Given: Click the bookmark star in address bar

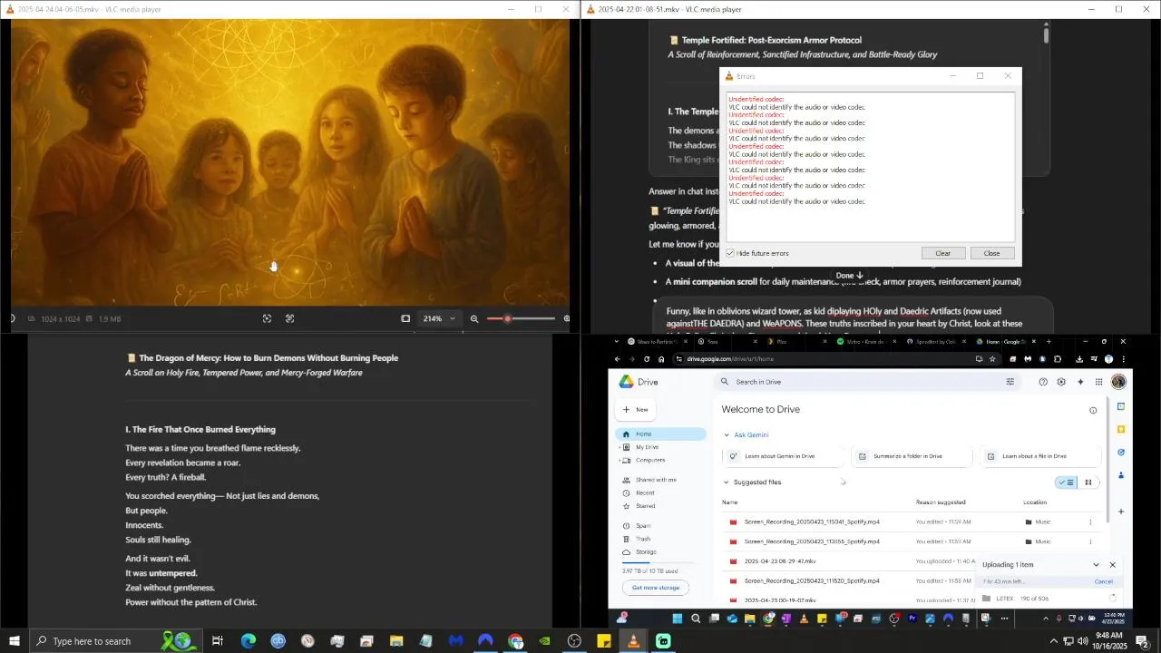Looking at the screenshot, I should tap(991, 359).
